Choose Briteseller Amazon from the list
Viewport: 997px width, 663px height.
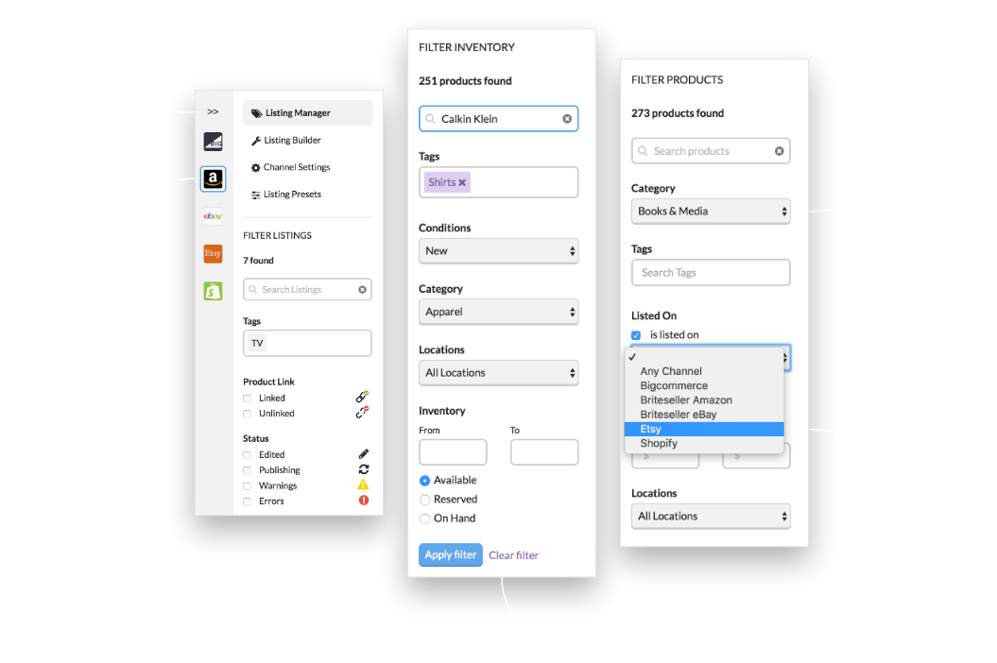click(704, 400)
